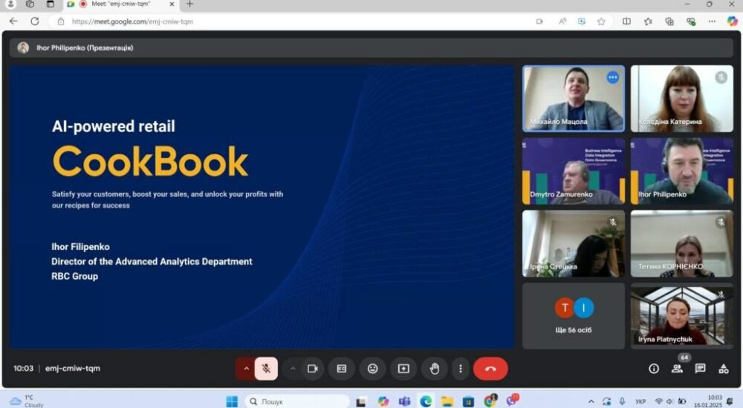Unmute the microphone in Meet
The image size is (743, 408).
266,369
